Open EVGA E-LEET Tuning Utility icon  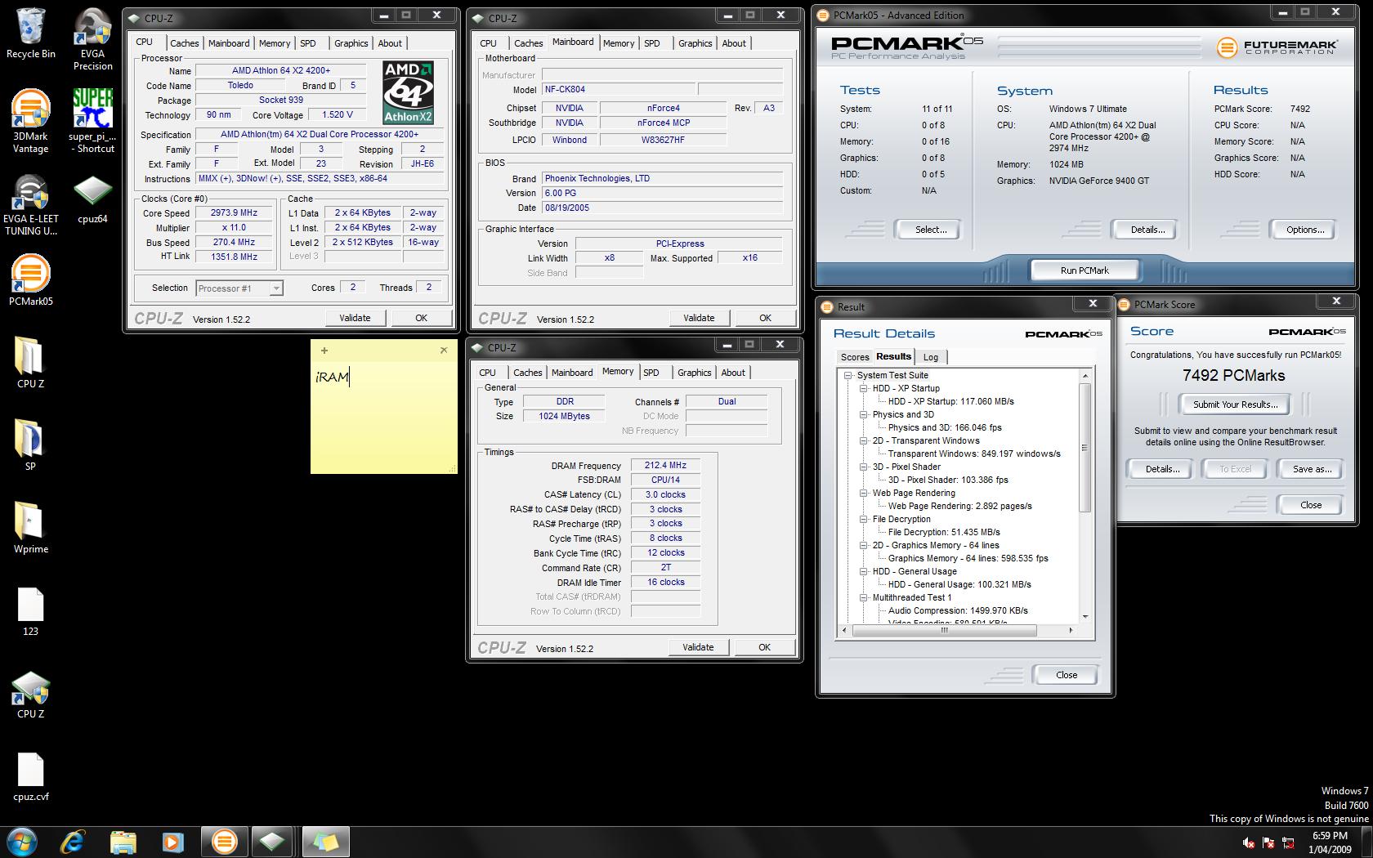pos(30,204)
